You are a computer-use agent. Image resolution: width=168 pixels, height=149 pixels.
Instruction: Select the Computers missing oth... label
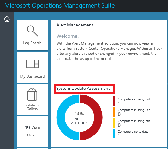pos(135,121)
